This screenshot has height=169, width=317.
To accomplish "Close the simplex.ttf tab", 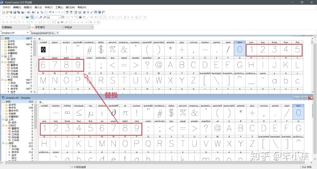I will tap(28, 32).
